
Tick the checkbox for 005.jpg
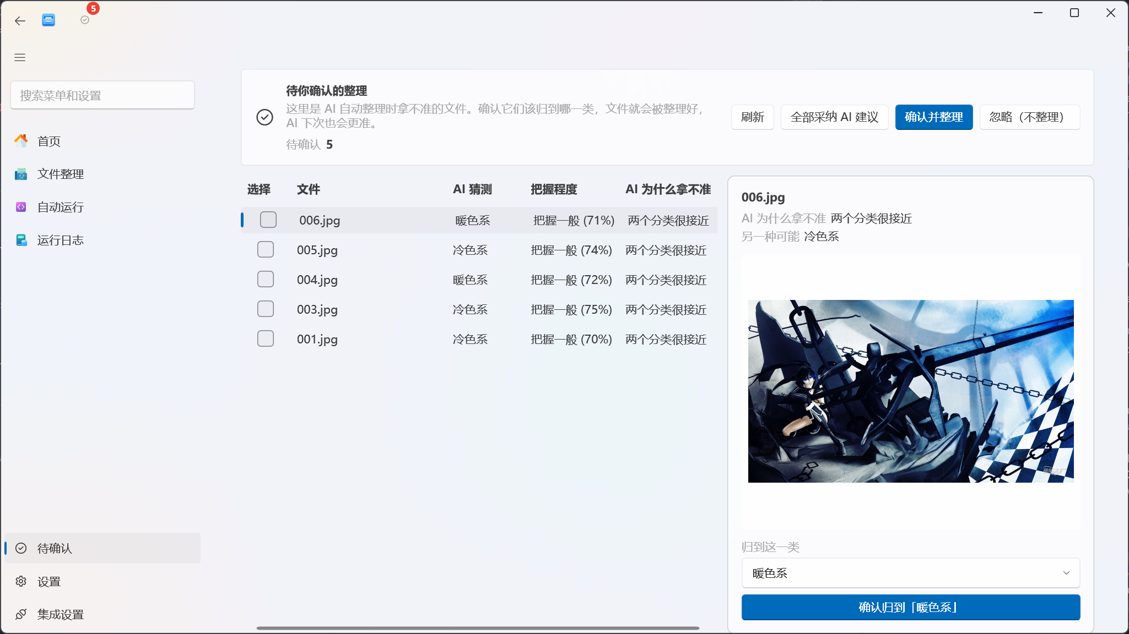coord(266,249)
